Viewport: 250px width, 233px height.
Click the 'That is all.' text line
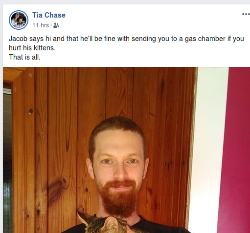24,57
